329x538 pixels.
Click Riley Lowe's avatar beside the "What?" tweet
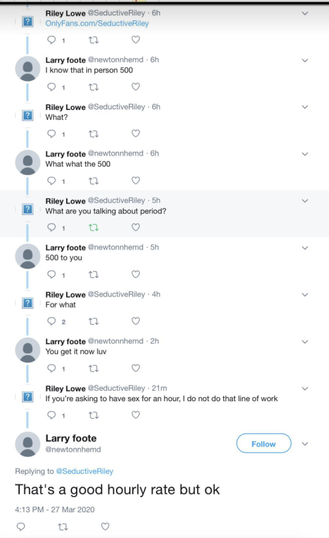(28, 116)
